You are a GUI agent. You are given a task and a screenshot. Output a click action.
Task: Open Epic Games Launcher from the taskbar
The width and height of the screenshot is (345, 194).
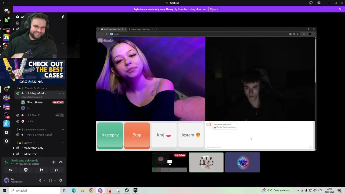[135, 190]
